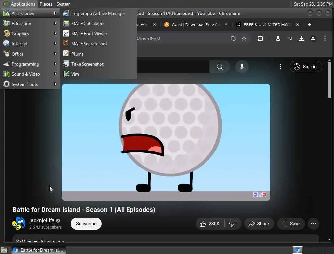334x254 pixels.
Task: Expand the Office submenu
Action: click(30, 54)
